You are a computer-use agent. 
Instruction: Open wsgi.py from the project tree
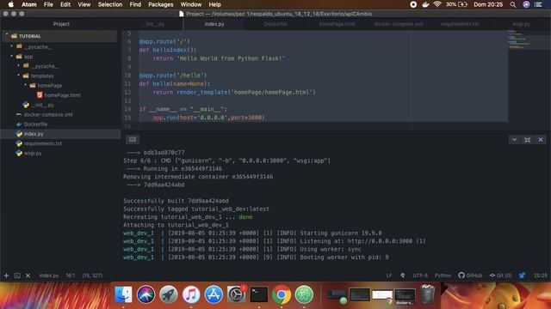coord(33,153)
